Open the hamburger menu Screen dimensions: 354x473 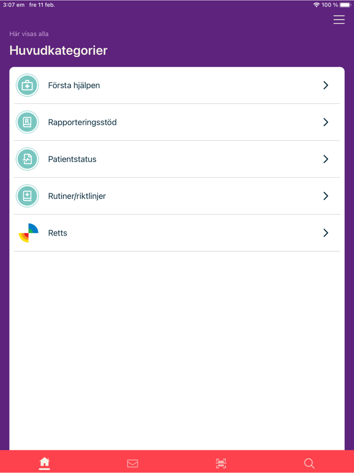(339, 20)
